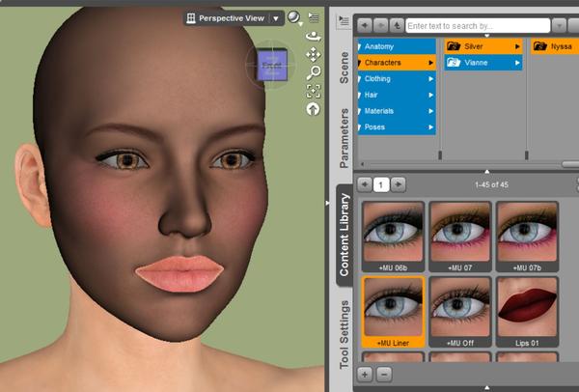Go to next results page
Viewport: 579px width, 392px height.
tap(398, 184)
